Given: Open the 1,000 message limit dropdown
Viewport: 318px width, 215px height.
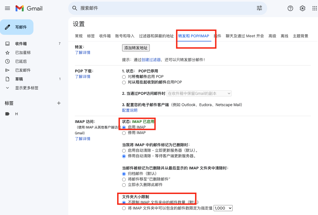Looking at the screenshot, I should [223, 208].
